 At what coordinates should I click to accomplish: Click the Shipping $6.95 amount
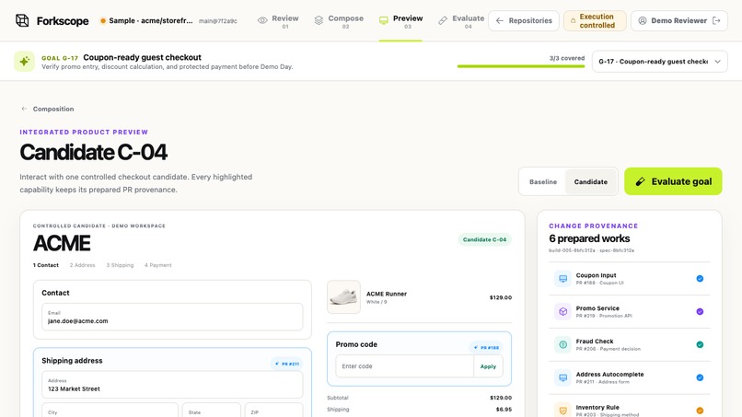504,410
